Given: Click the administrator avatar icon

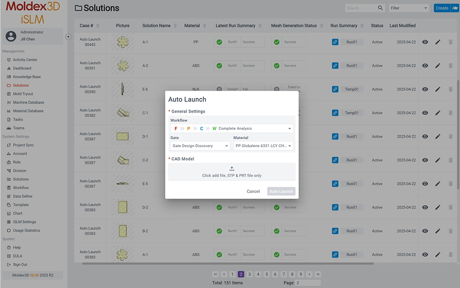Looking at the screenshot, I should click(x=11, y=36).
